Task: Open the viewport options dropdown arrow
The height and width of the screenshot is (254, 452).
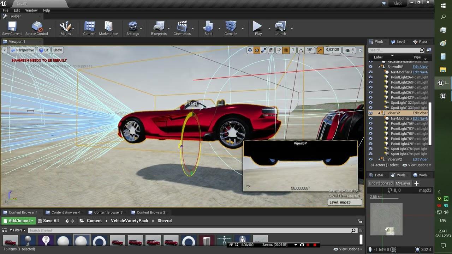Action: [5, 50]
